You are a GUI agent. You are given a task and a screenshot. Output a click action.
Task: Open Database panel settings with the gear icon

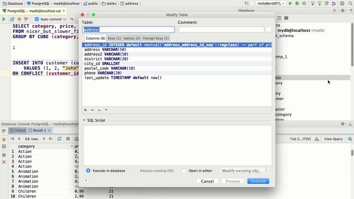342,11
